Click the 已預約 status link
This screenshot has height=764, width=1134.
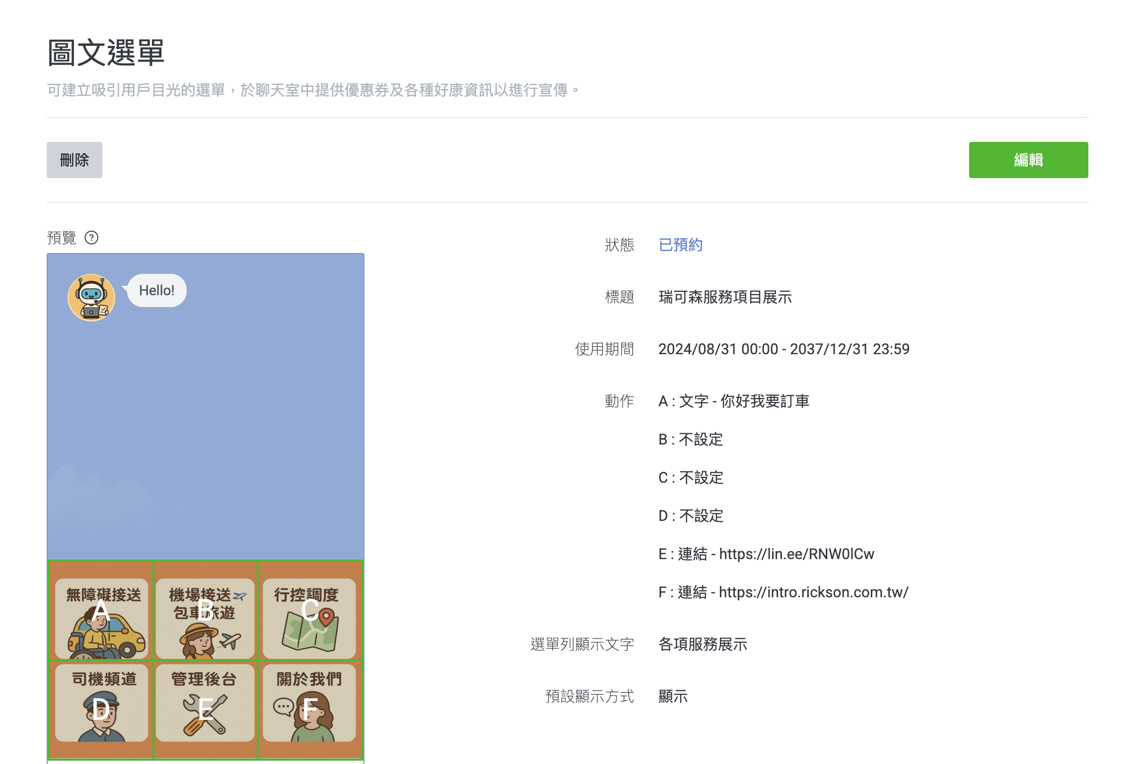pyautogui.click(x=680, y=245)
